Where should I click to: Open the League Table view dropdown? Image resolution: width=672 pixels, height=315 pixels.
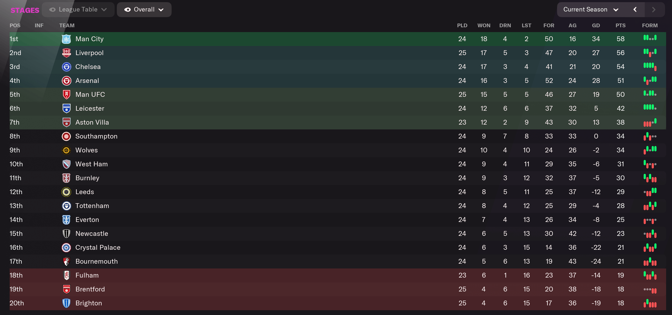tap(78, 9)
